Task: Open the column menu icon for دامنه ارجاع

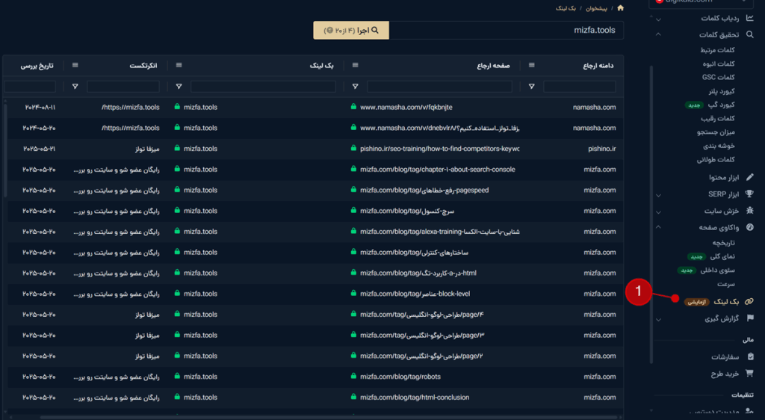Action: point(532,66)
